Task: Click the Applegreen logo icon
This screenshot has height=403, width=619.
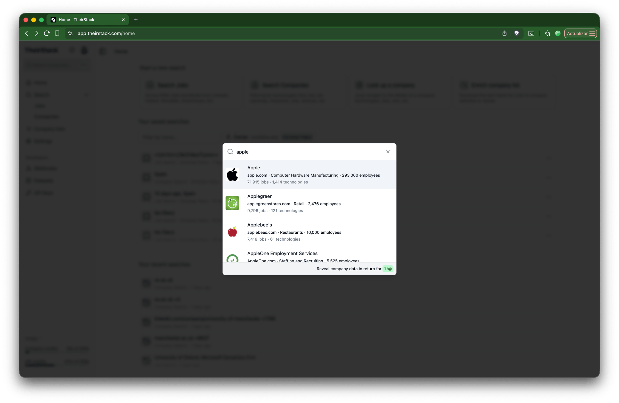Action: [x=232, y=203]
